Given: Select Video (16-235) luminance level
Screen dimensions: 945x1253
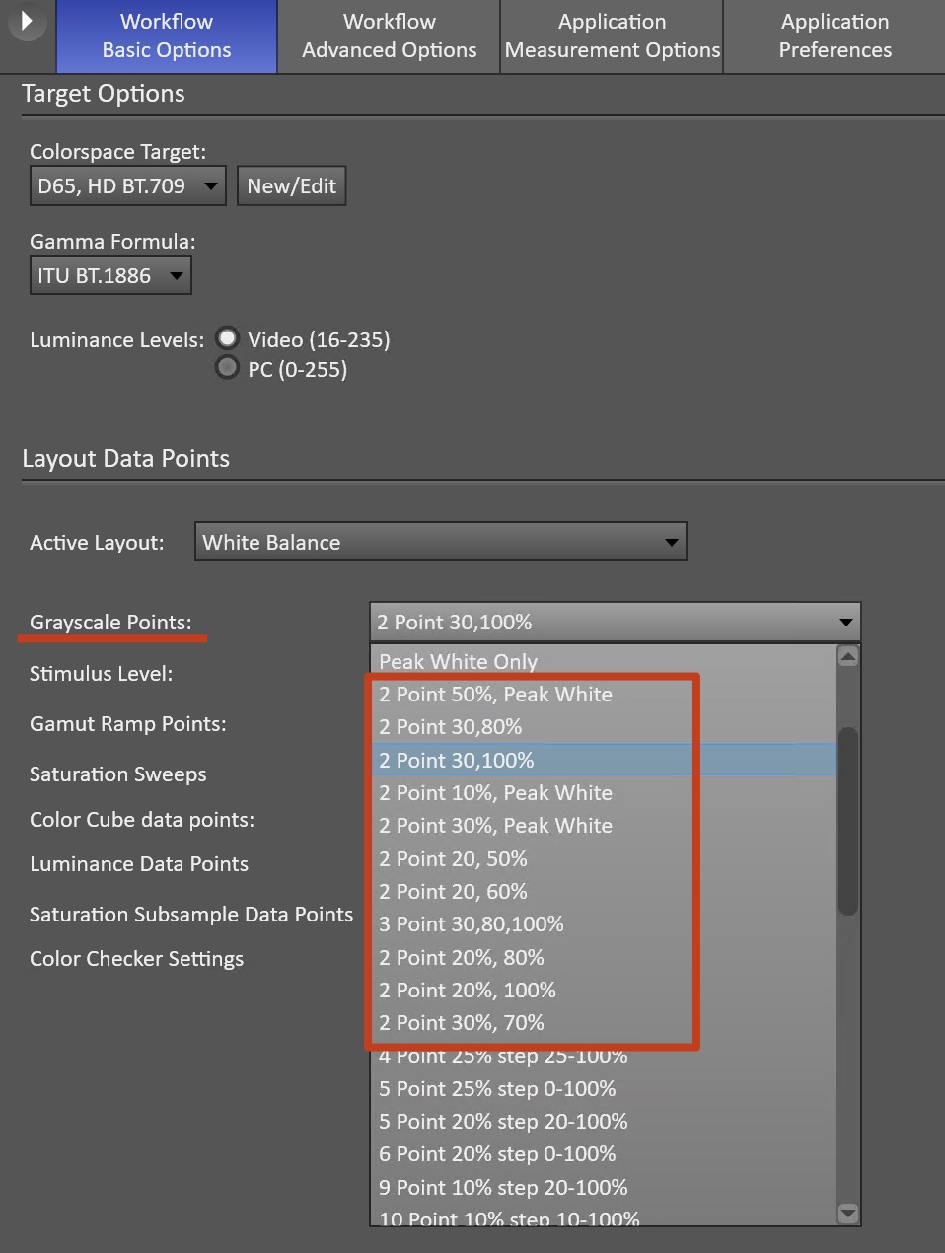Looking at the screenshot, I should [228, 338].
